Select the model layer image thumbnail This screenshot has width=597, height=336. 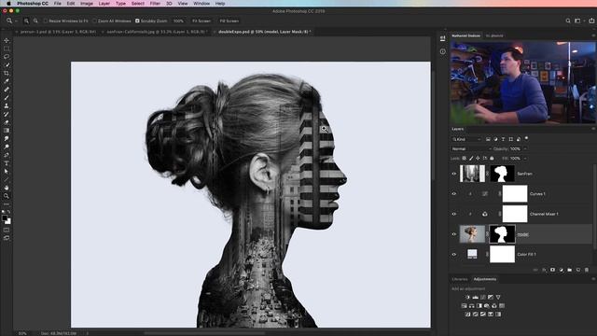click(x=472, y=234)
